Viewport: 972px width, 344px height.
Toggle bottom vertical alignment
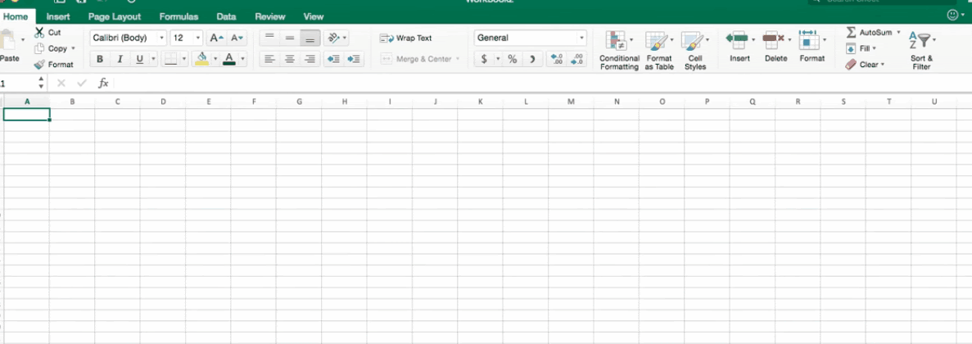[x=310, y=38]
